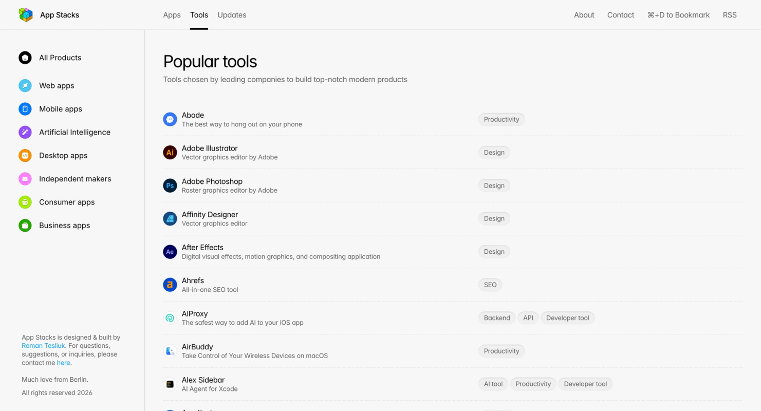This screenshot has height=411, width=761.
Task: Click the Web apps rocket icon
Action: point(25,86)
